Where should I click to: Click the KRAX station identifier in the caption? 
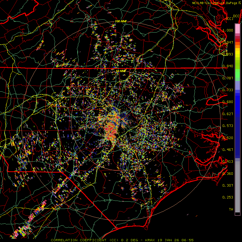(150, 240)
